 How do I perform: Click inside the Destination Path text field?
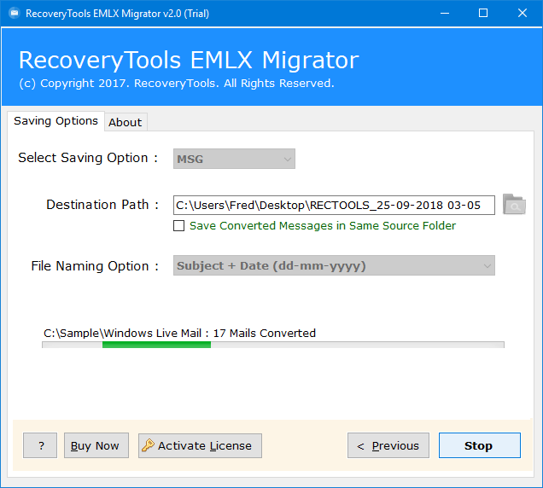(334, 206)
